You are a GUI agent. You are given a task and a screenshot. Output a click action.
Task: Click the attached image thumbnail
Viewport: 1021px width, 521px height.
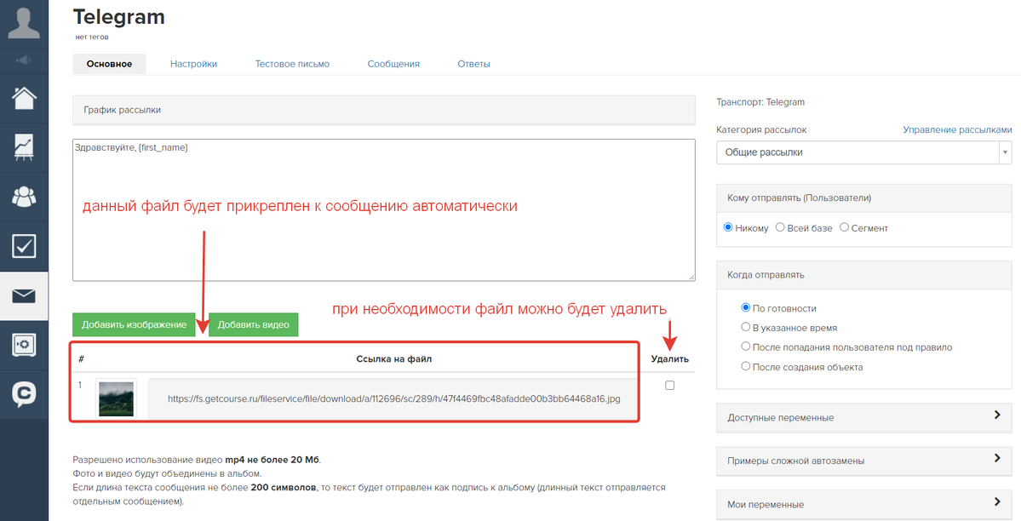pyautogui.click(x=116, y=398)
